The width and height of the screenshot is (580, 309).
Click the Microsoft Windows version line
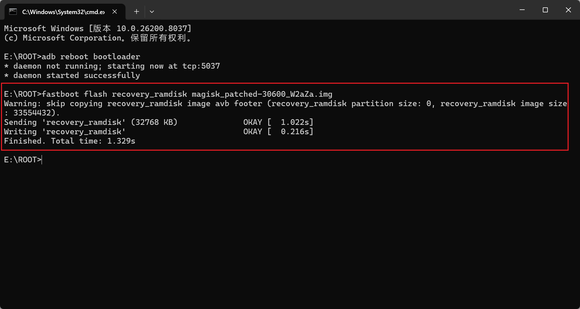(98, 28)
